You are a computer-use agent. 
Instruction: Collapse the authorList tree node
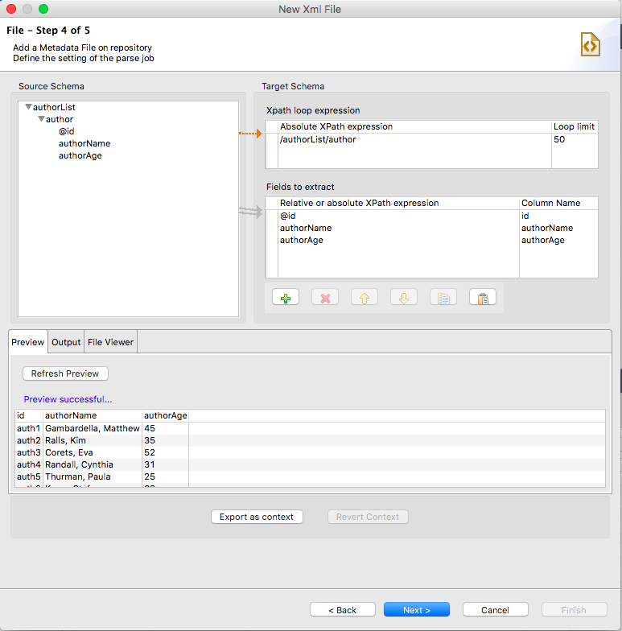tap(28, 107)
